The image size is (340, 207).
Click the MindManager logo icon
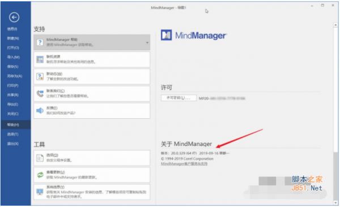(166, 35)
